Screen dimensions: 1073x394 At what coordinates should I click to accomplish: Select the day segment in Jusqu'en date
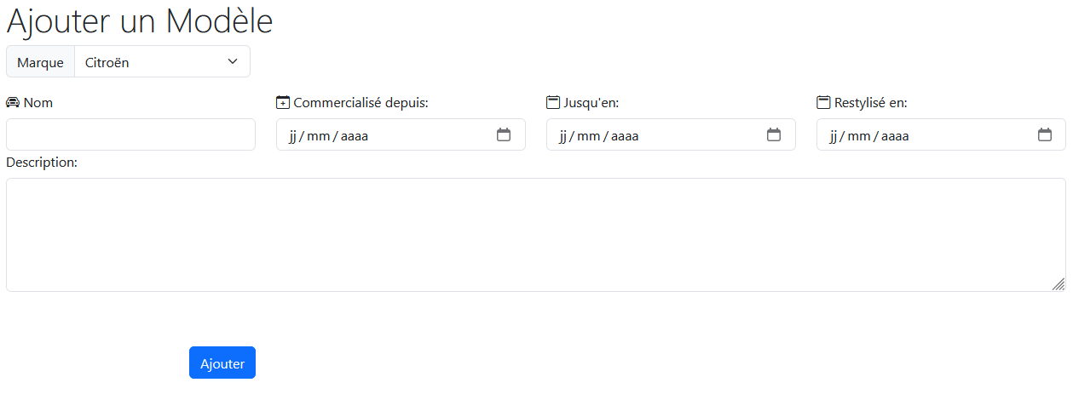tap(562, 135)
